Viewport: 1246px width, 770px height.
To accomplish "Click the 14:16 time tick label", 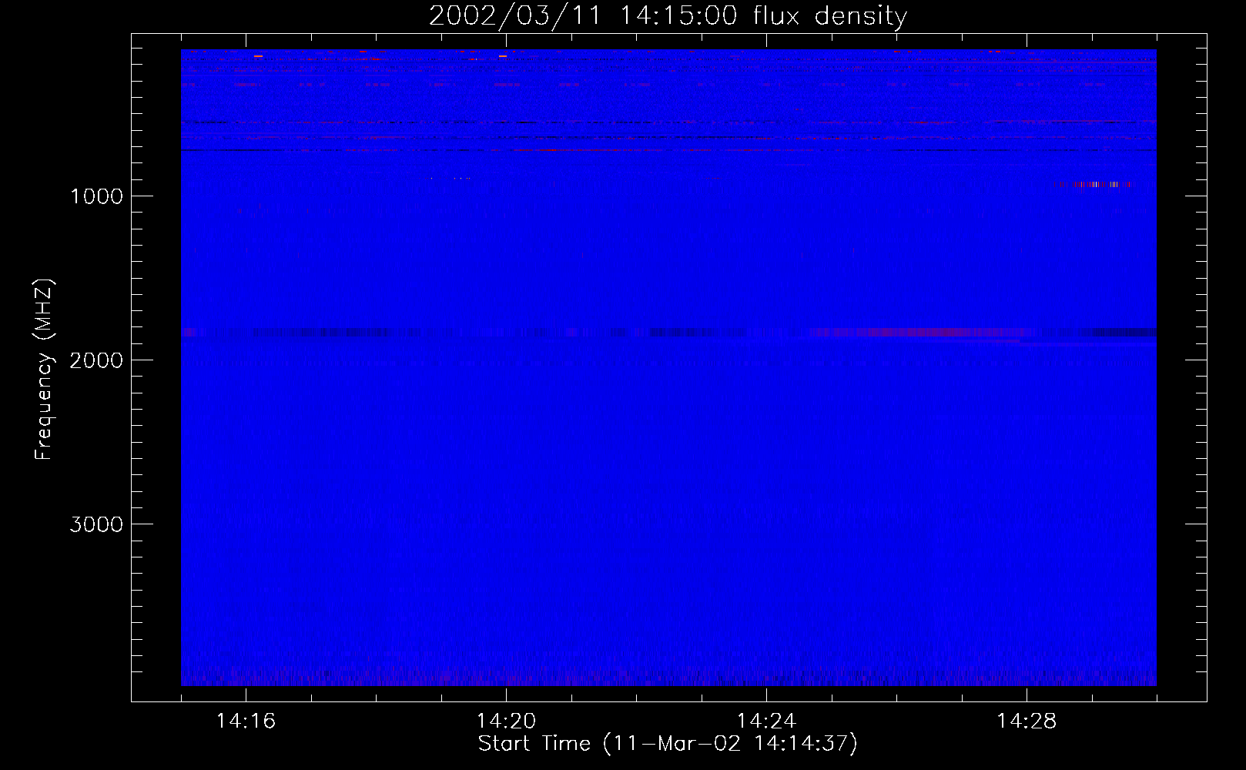I will (x=246, y=721).
